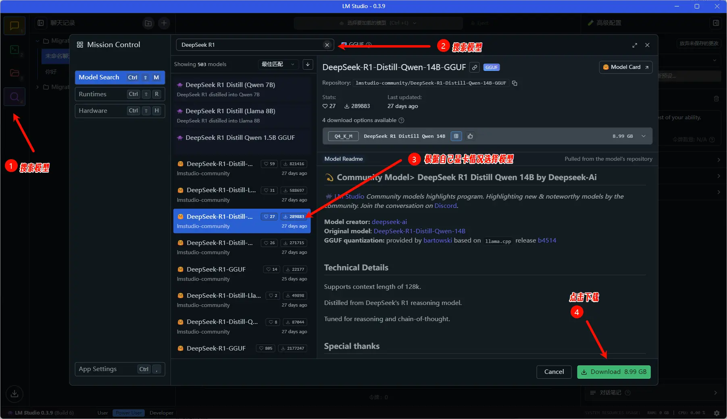727x419 pixels.
Task: Open the 最佳匹配 sort dropdown
Action: point(278,64)
